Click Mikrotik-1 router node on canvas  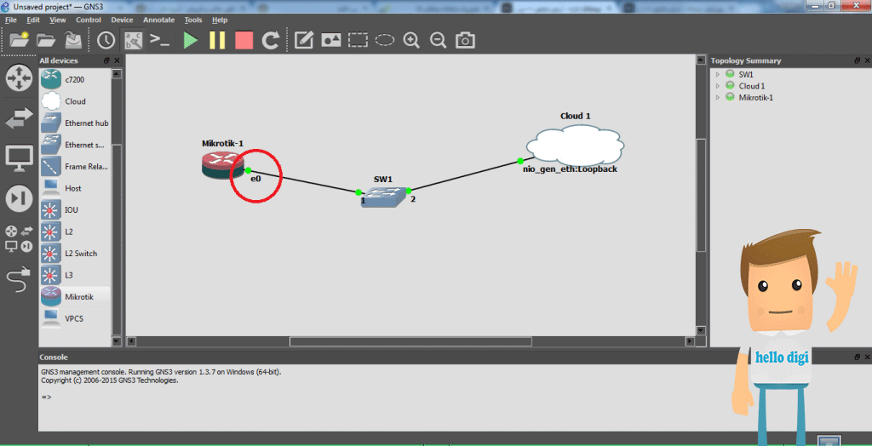tap(223, 164)
